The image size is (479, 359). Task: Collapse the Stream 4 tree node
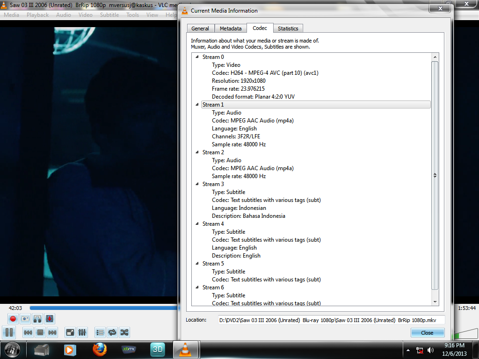tap(197, 223)
